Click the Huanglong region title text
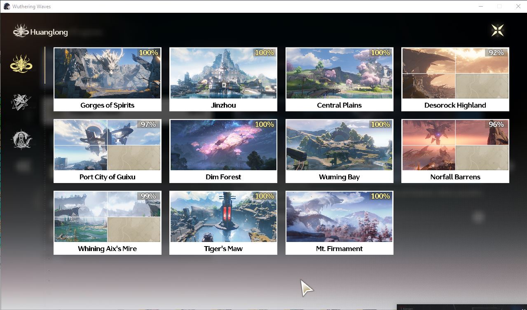527x310 pixels. click(x=49, y=32)
